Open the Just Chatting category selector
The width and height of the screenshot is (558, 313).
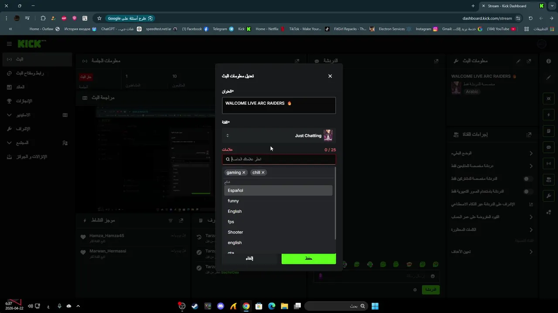[279, 136]
